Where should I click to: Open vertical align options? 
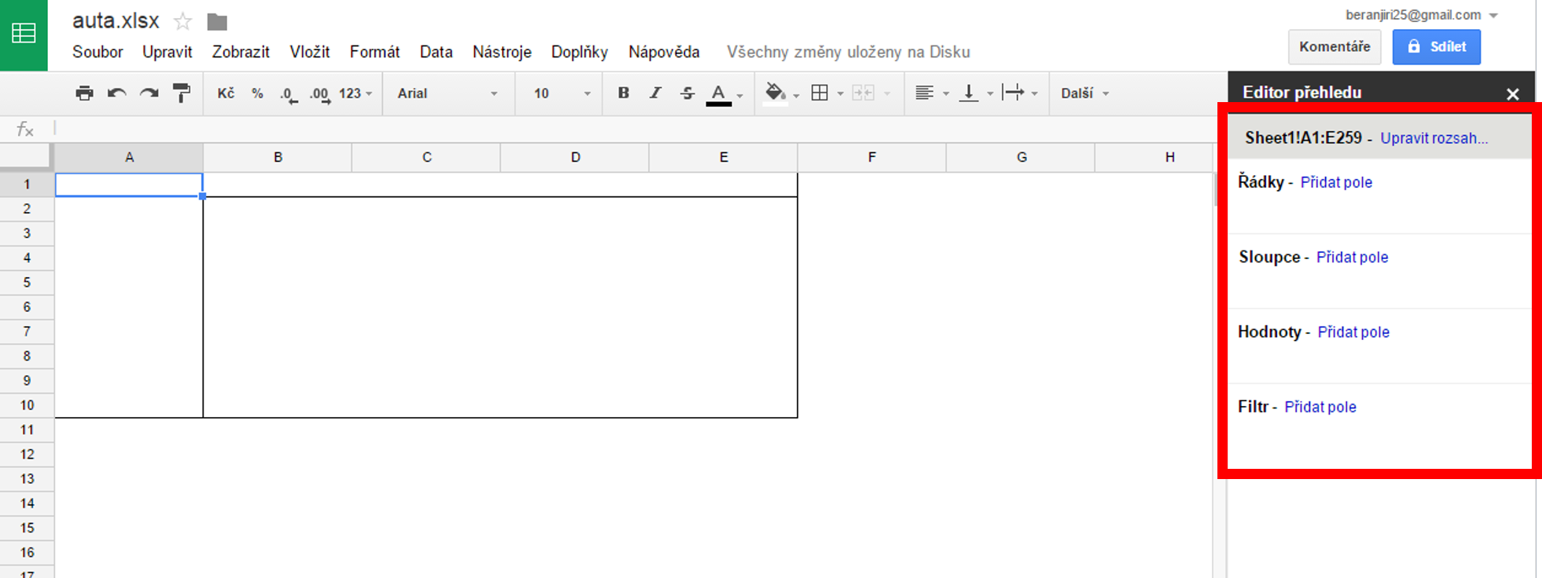coord(977,93)
